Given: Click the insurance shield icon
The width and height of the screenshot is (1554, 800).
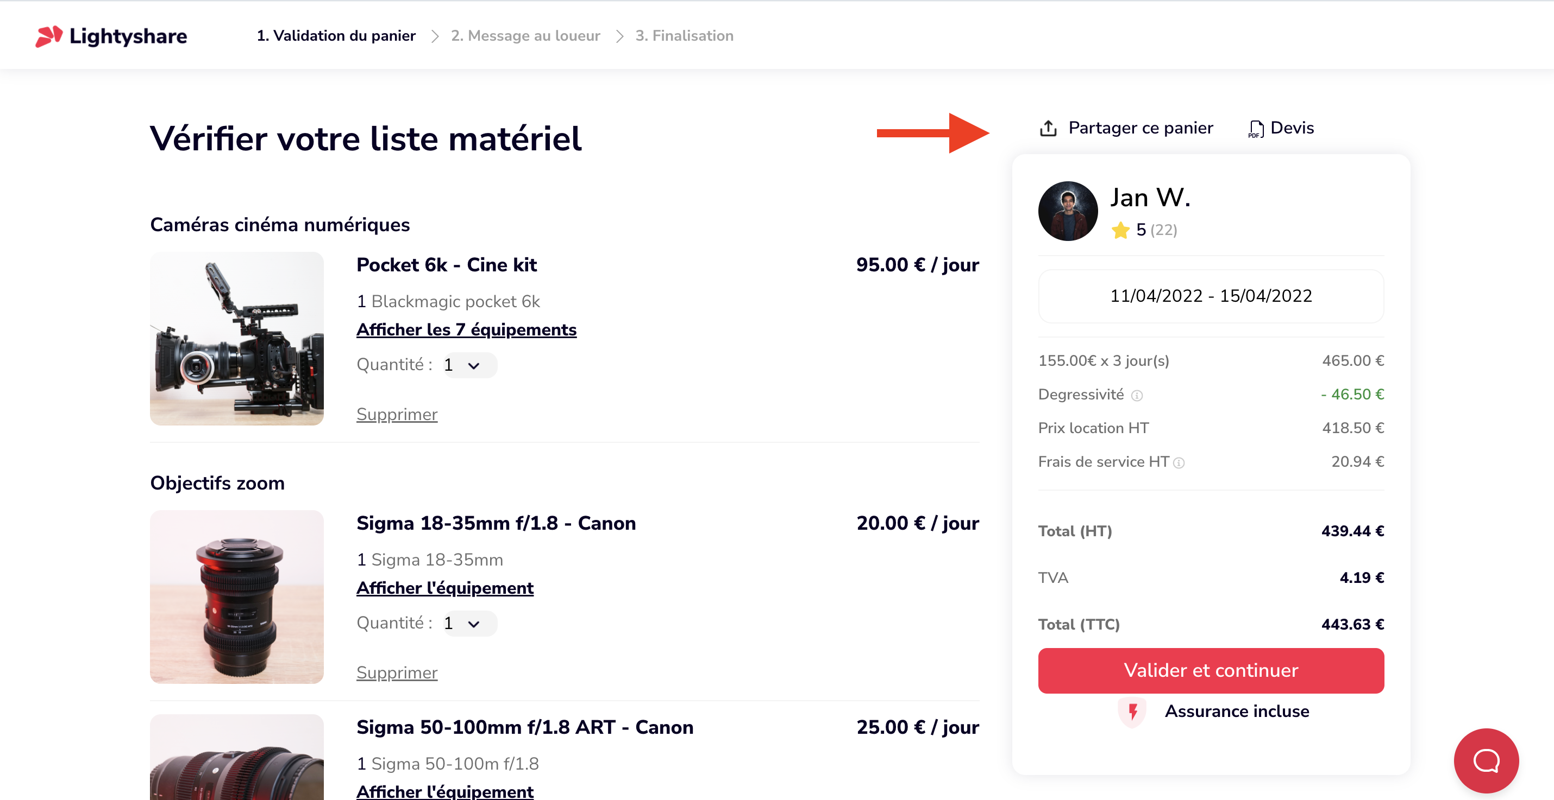Looking at the screenshot, I should tap(1132, 712).
